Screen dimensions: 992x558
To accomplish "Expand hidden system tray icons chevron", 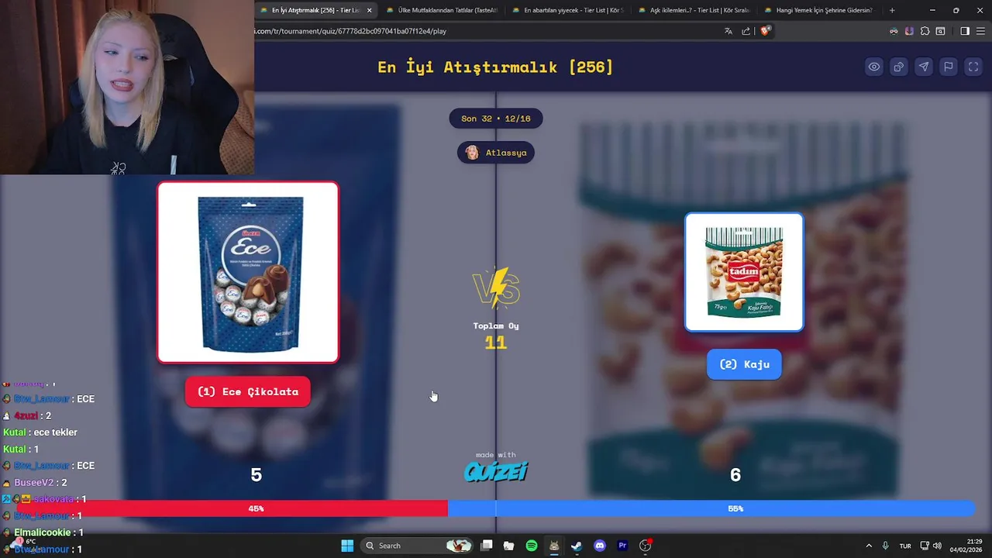I will [x=869, y=546].
